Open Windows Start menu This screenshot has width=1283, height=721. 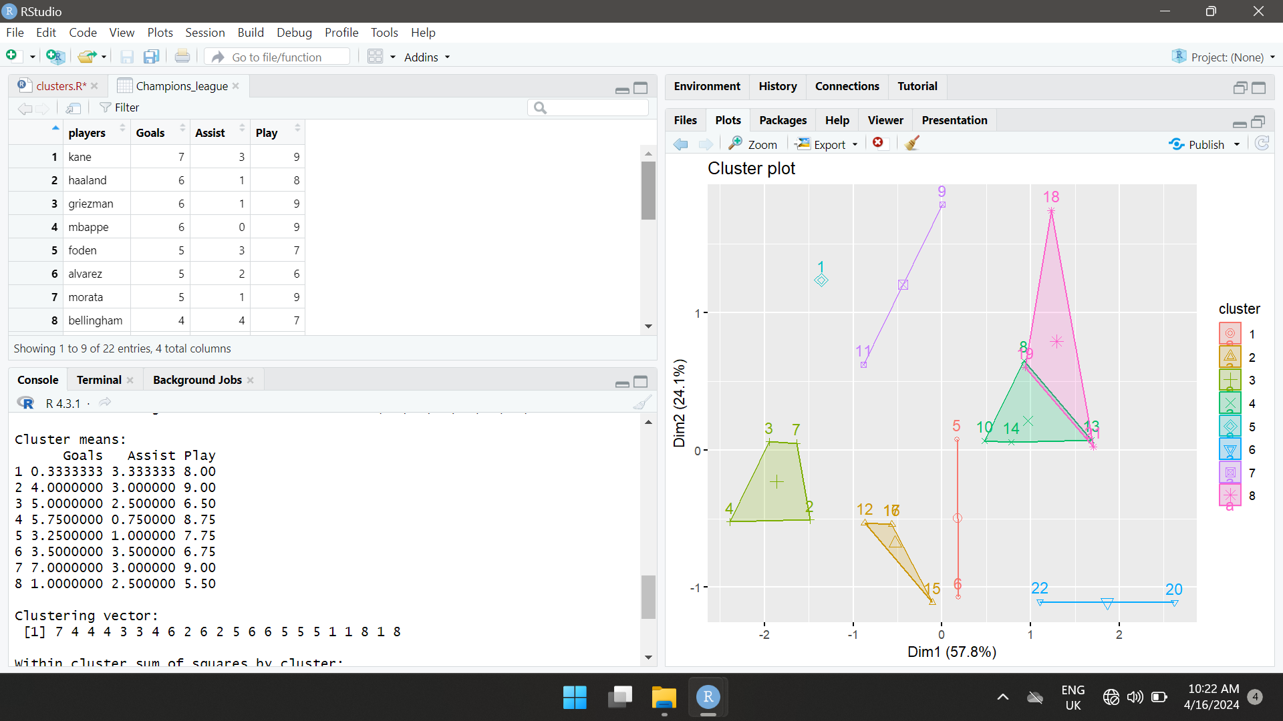[x=575, y=698]
